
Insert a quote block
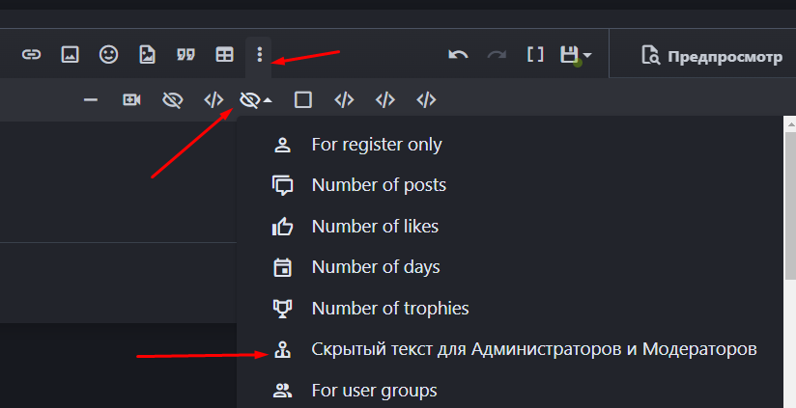185,55
